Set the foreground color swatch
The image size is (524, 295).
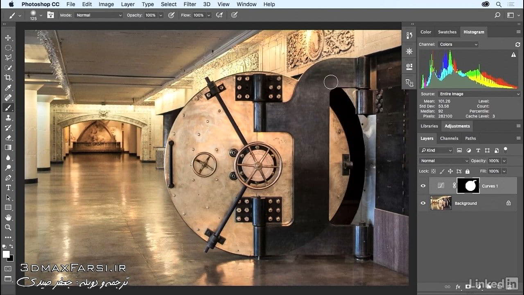pyautogui.click(x=6, y=254)
